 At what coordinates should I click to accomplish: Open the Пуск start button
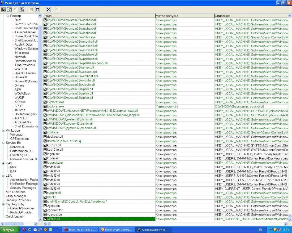(x=9, y=230)
